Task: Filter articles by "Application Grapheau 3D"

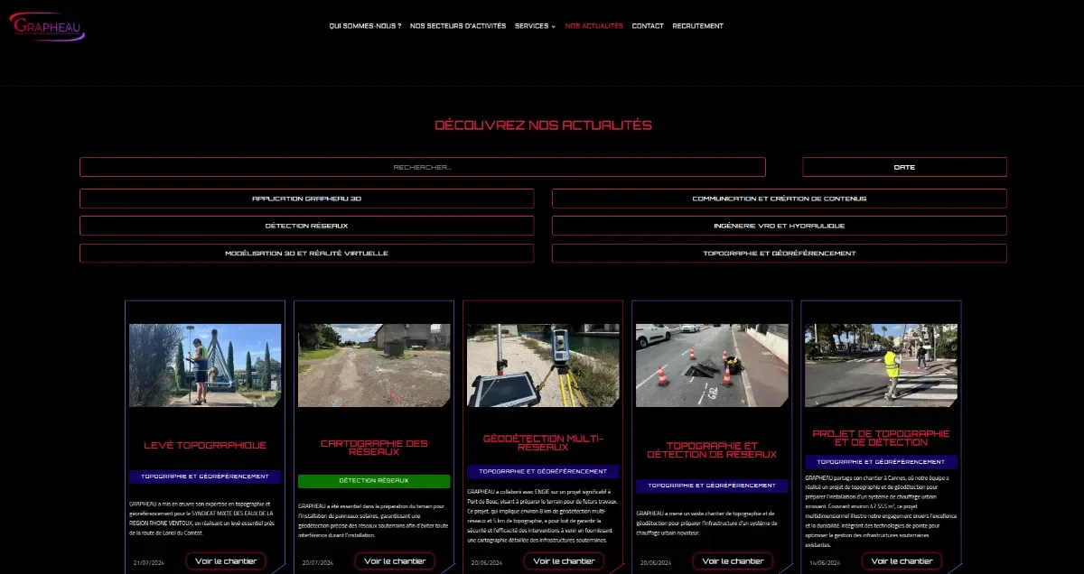Action: point(306,198)
